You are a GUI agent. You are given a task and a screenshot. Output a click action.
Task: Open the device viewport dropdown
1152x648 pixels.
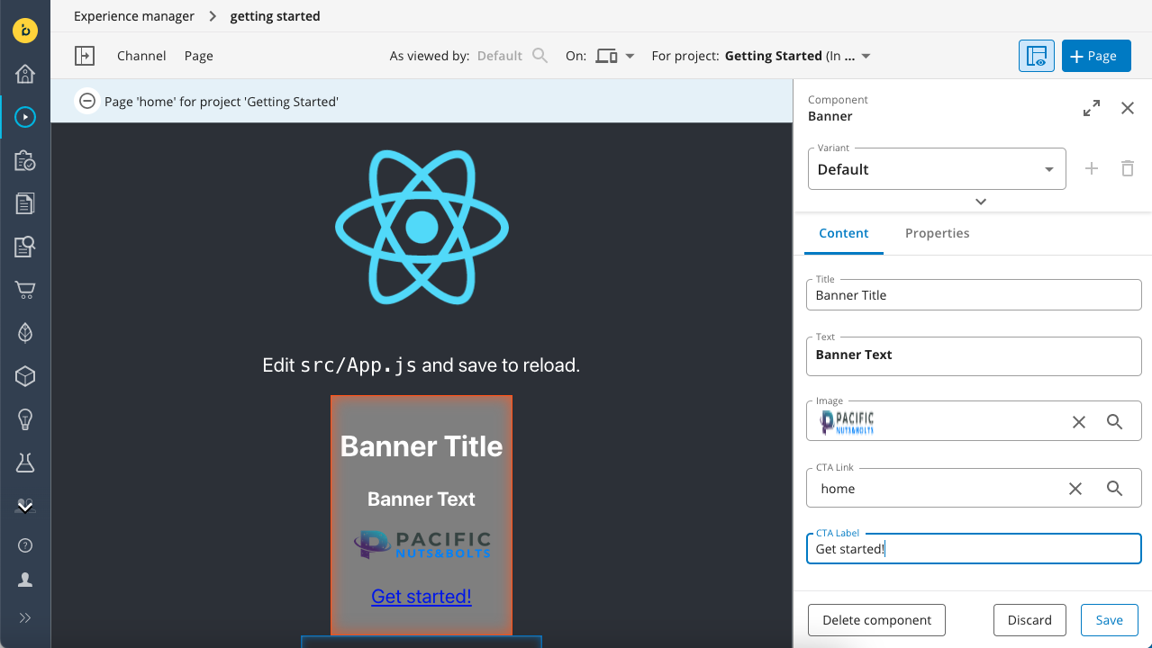(x=615, y=56)
